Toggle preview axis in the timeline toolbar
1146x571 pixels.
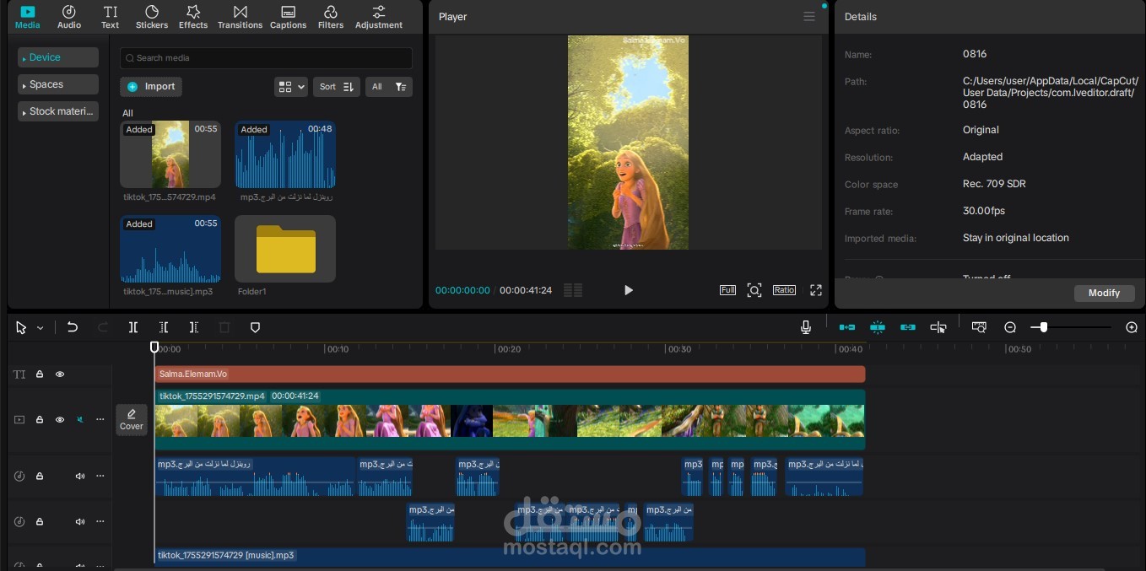coord(938,327)
